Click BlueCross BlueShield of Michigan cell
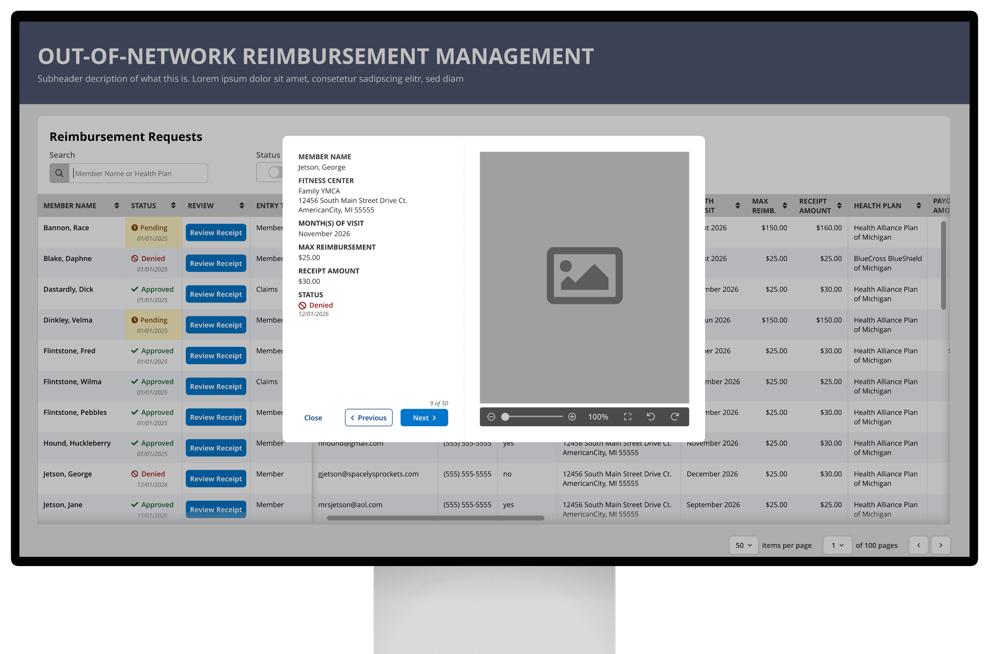Viewport: 989px width, 654px height. [887, 263]
